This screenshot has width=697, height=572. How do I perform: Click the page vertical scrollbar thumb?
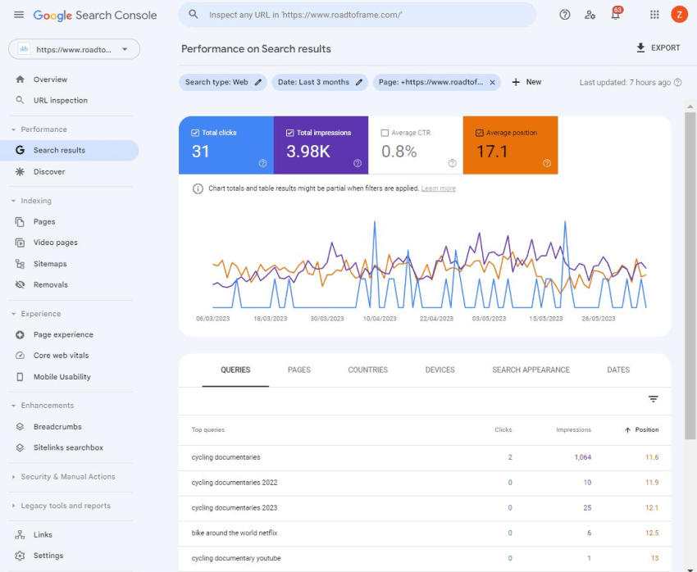pos(690,275)
